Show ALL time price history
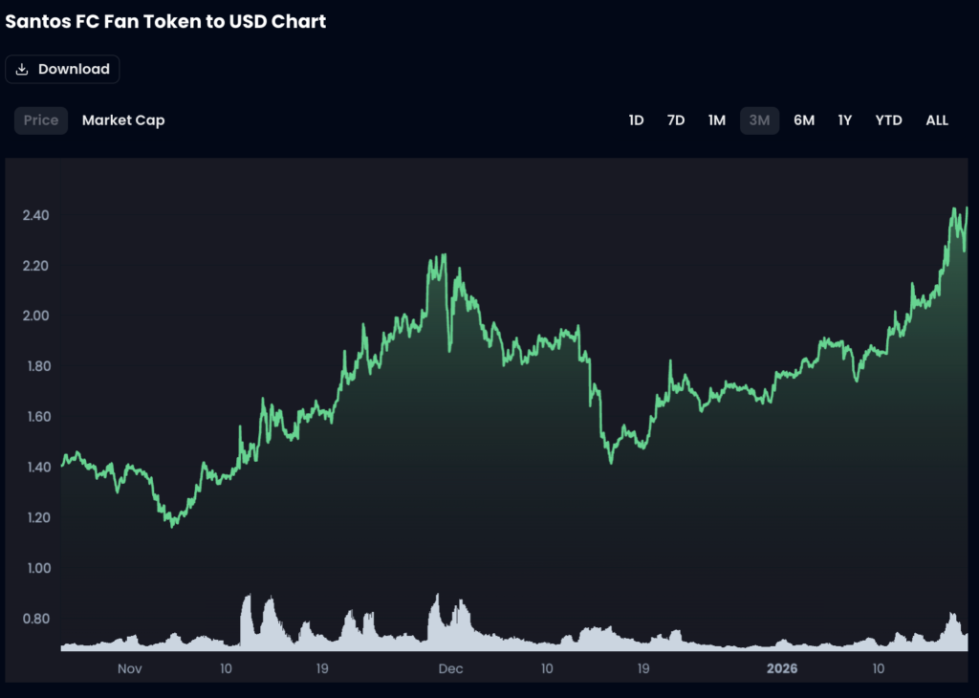 [937, 120]
